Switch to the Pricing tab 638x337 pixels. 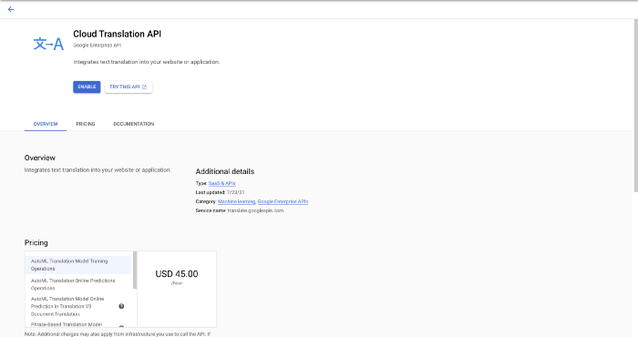point(86,124)
